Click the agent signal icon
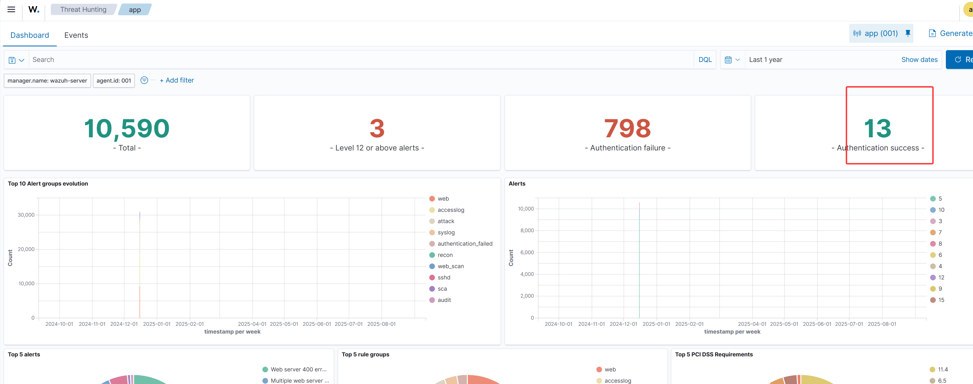The width and height of the screenshot is (973, 384). pyautogui.click(x=857, y=33)
